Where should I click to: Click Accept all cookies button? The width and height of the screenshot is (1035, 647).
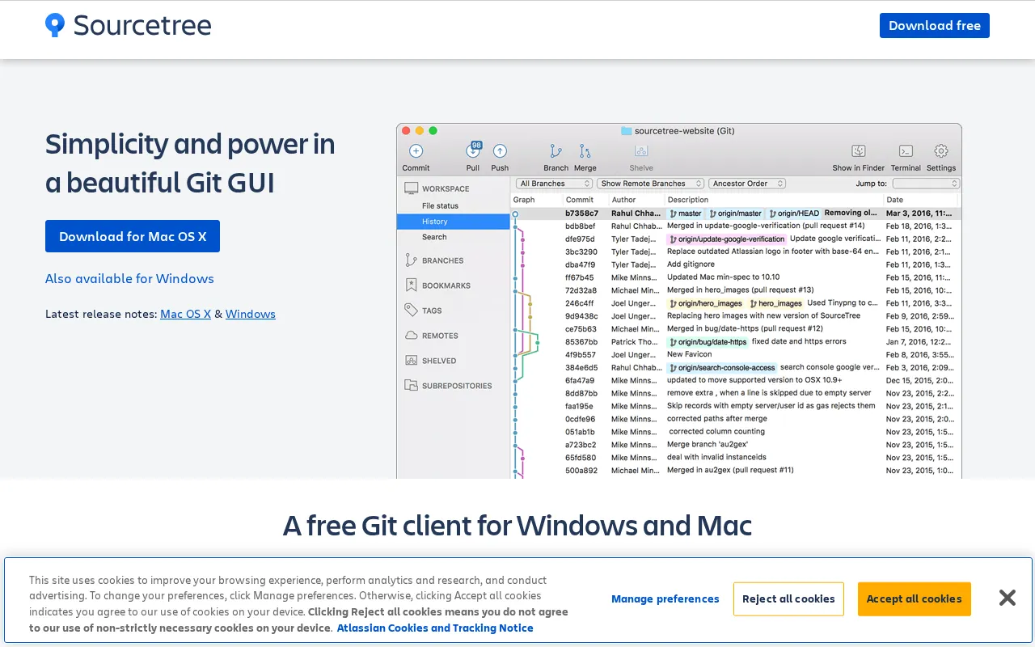[914, 598]
